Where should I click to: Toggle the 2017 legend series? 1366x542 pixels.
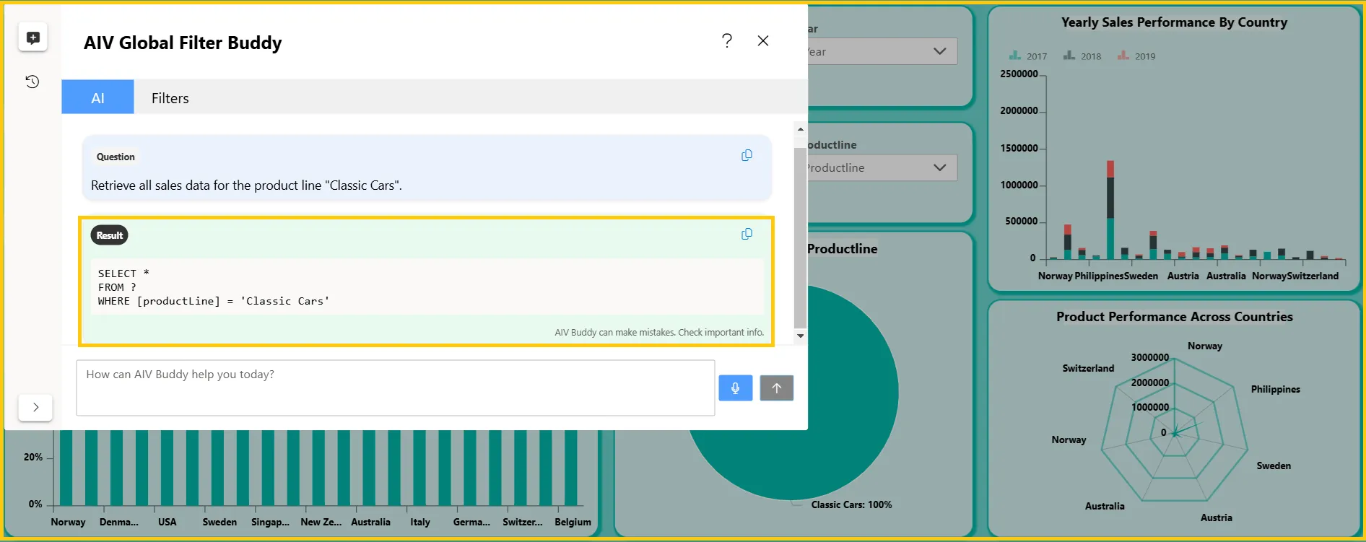(1027, 56)
